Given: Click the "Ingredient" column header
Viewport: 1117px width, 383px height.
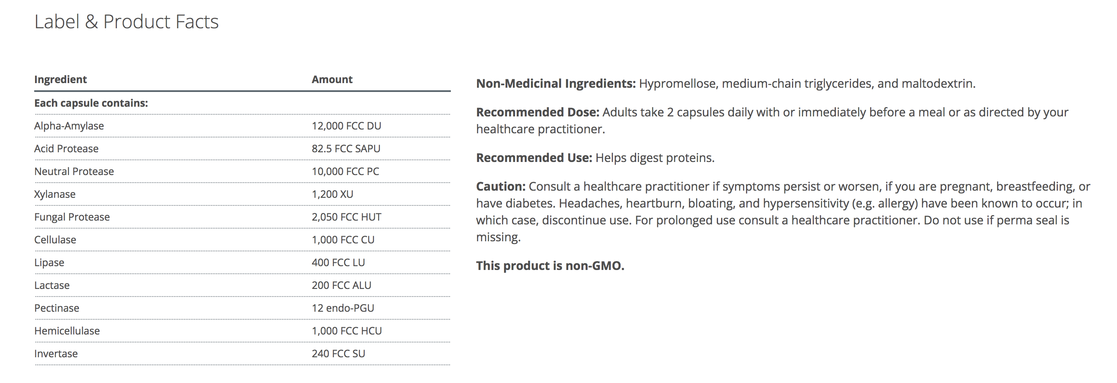Looking at the screenshot, I should 60,79.
